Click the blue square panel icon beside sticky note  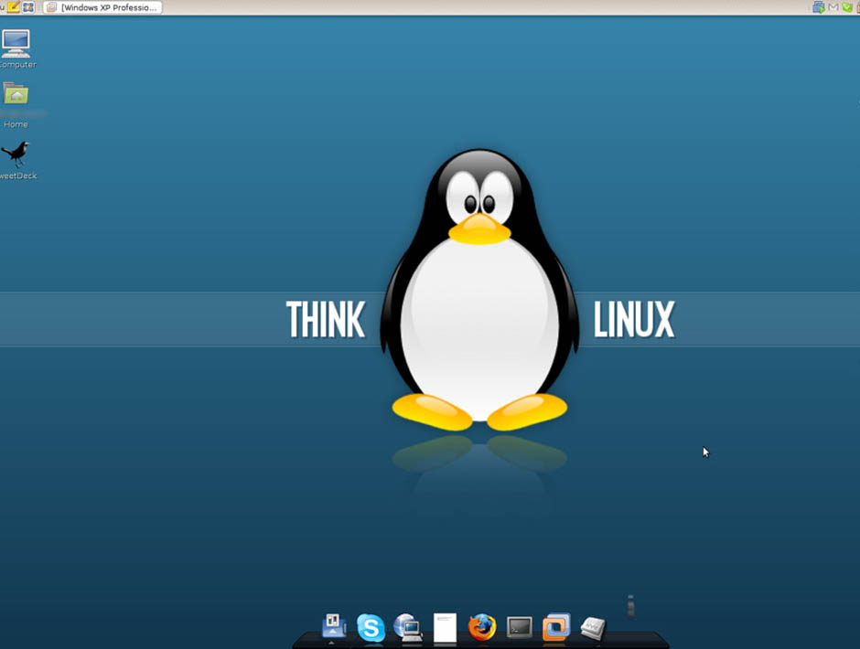(28, 7)
